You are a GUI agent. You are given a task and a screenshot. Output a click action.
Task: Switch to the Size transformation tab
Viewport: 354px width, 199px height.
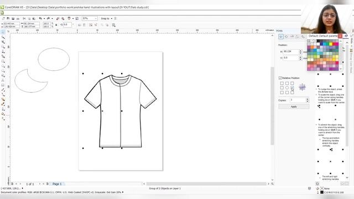(298, 36)
